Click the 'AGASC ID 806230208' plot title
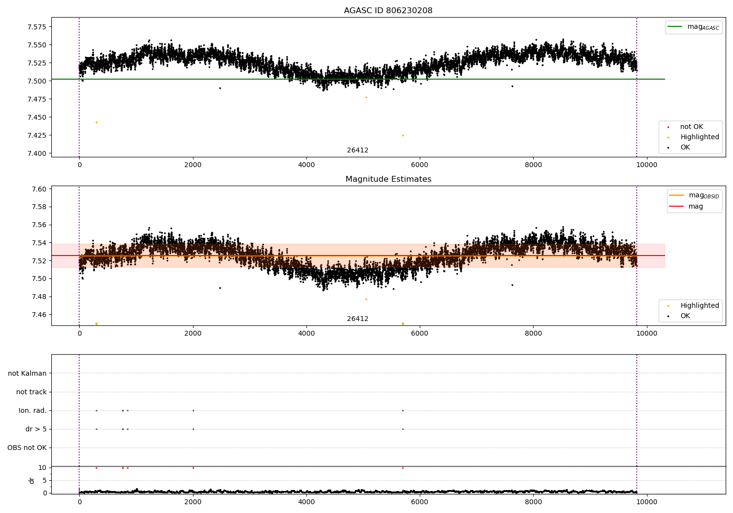The height and width of the screenshot is (513, 733). pos(388,10)
